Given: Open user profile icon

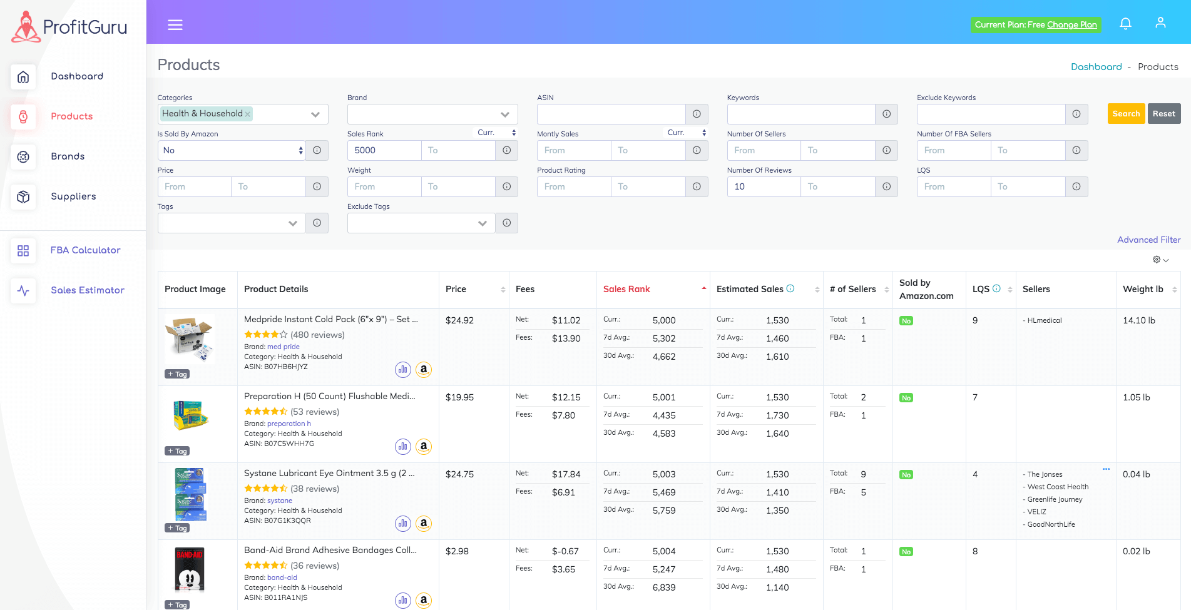Looking at the screenshot, I should click(x=1160, y=23).
